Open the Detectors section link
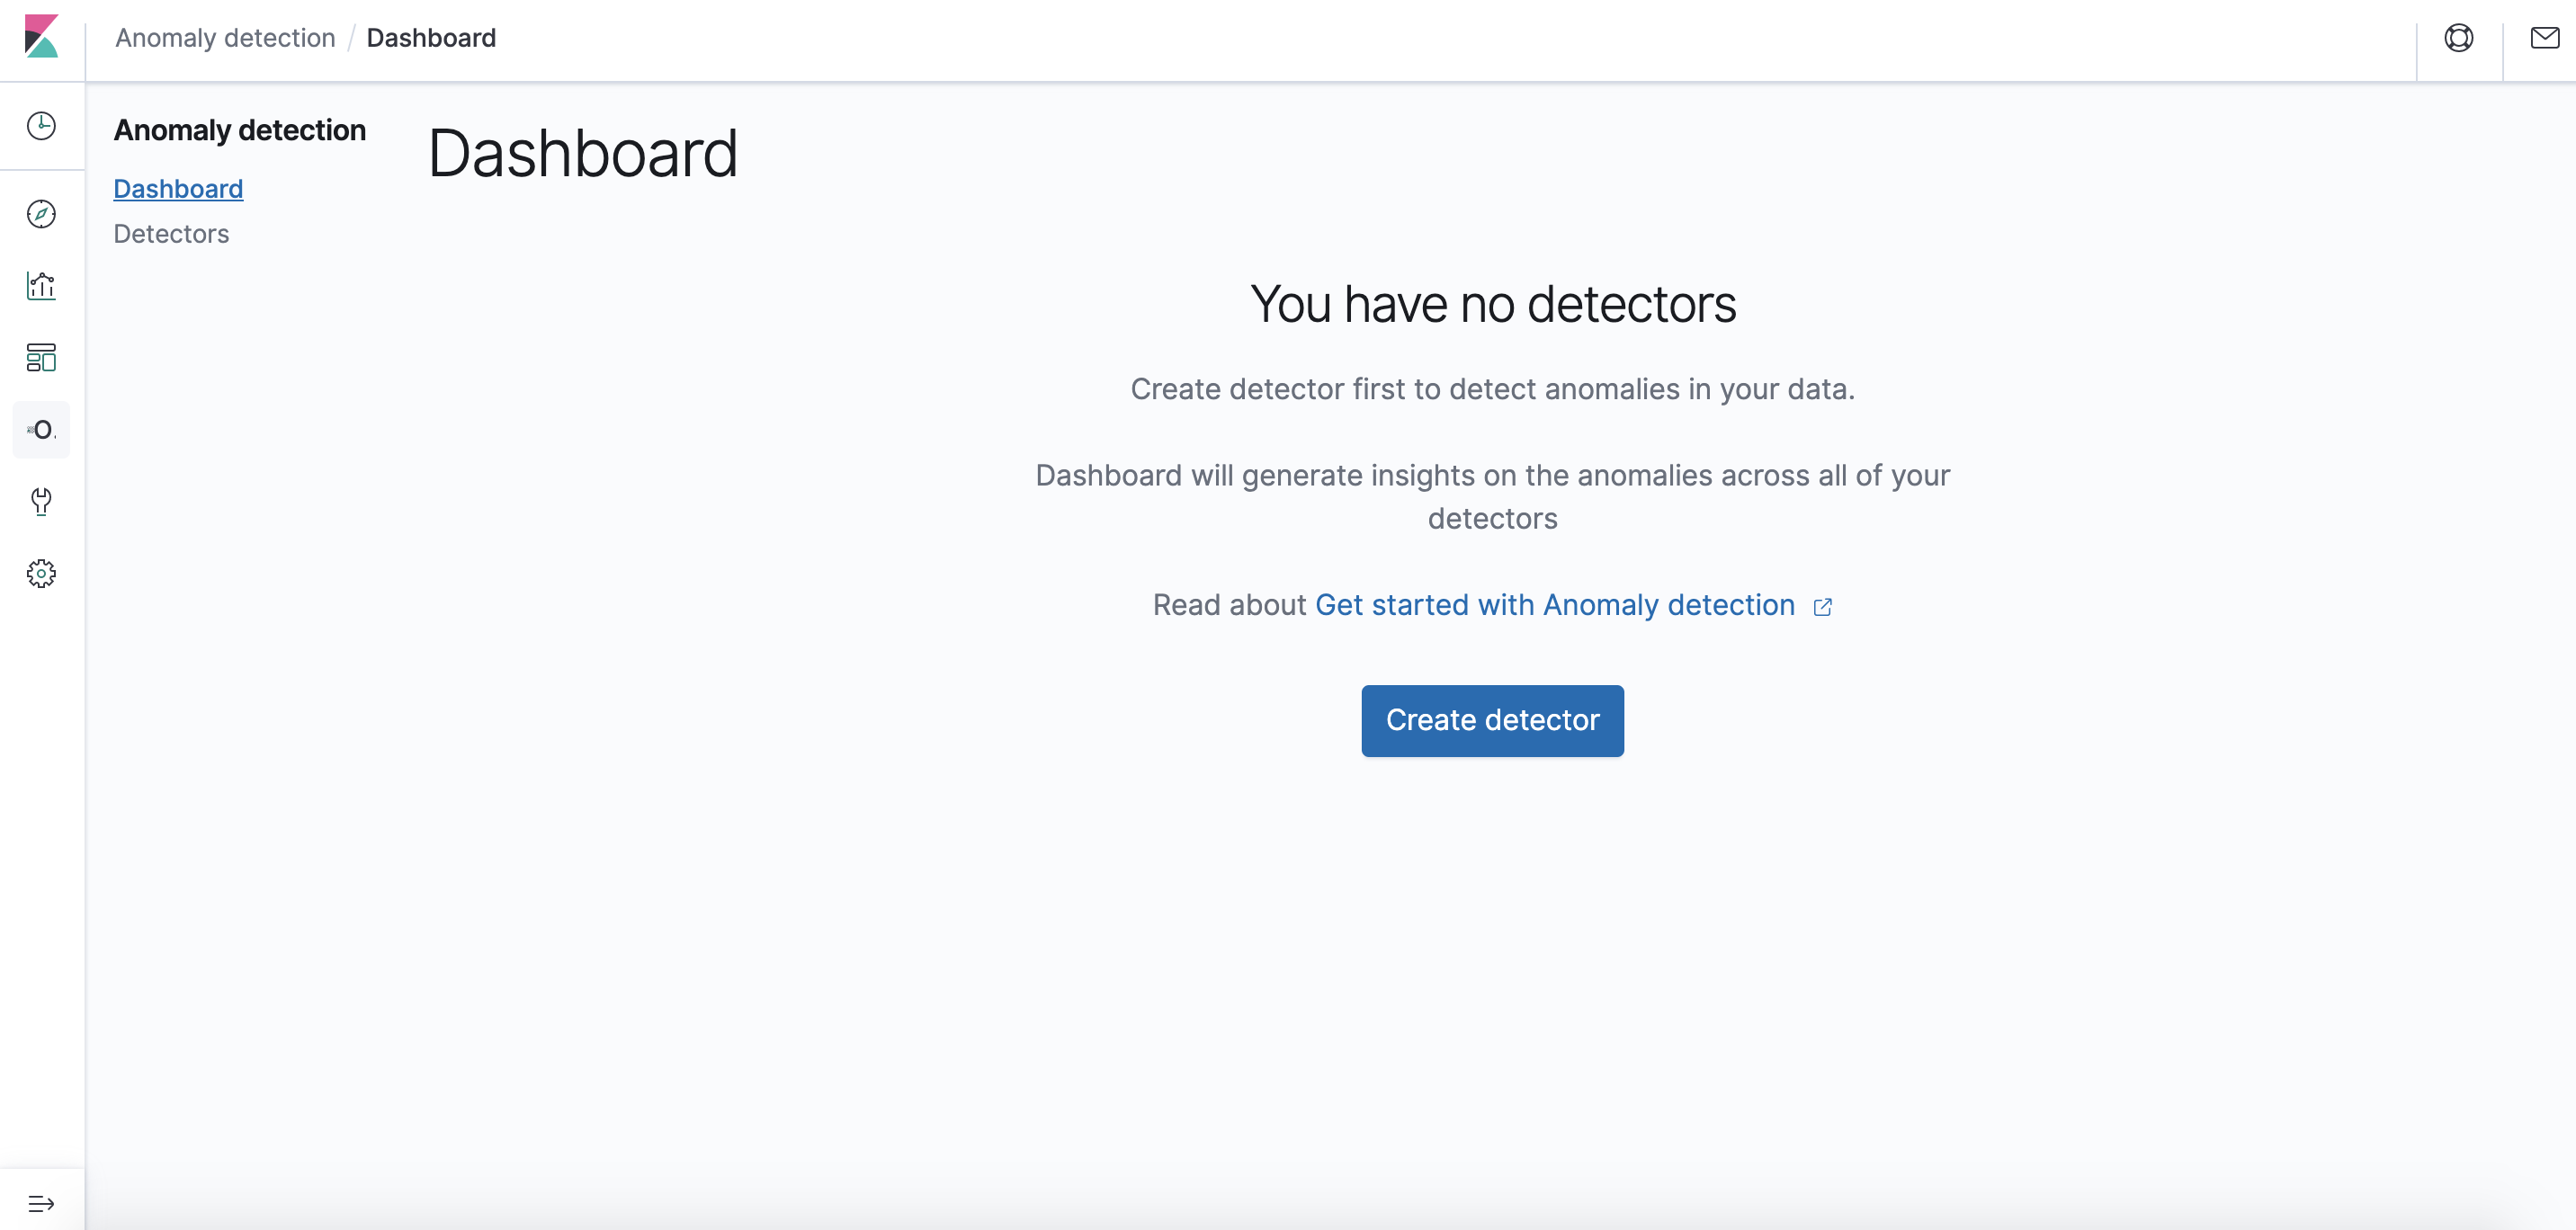 point(171,233)
